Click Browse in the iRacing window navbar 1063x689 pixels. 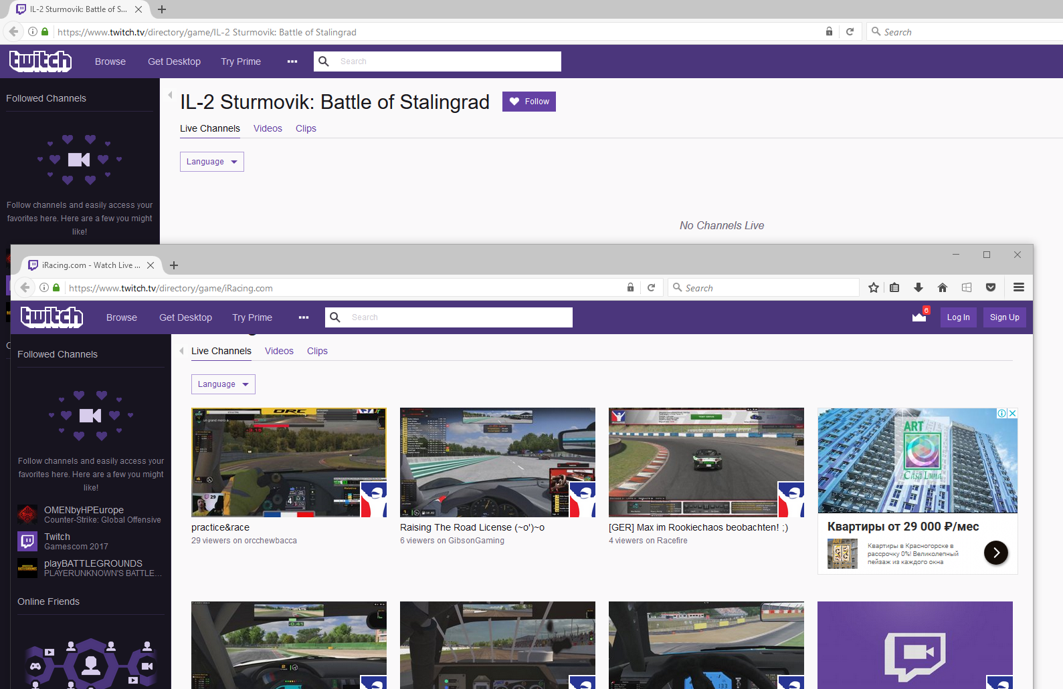(x=122, y=317)
